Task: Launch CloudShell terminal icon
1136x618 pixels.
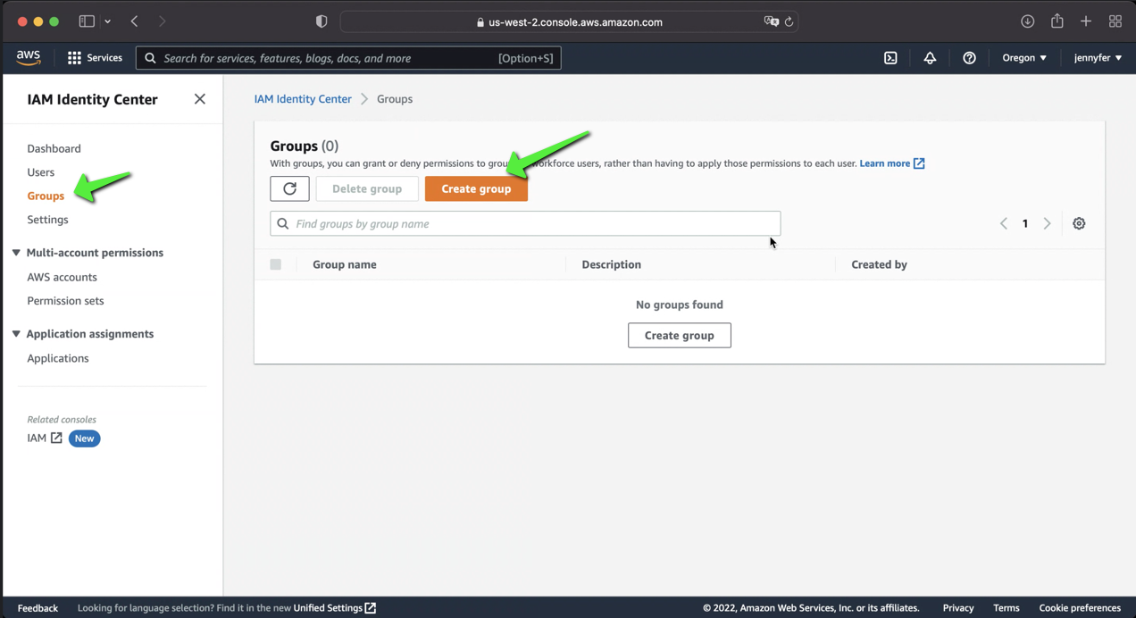Action: click(x=890, y=58)
